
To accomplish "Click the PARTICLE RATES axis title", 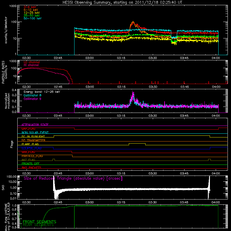I will pyautogui.click(x=3, y=72).
